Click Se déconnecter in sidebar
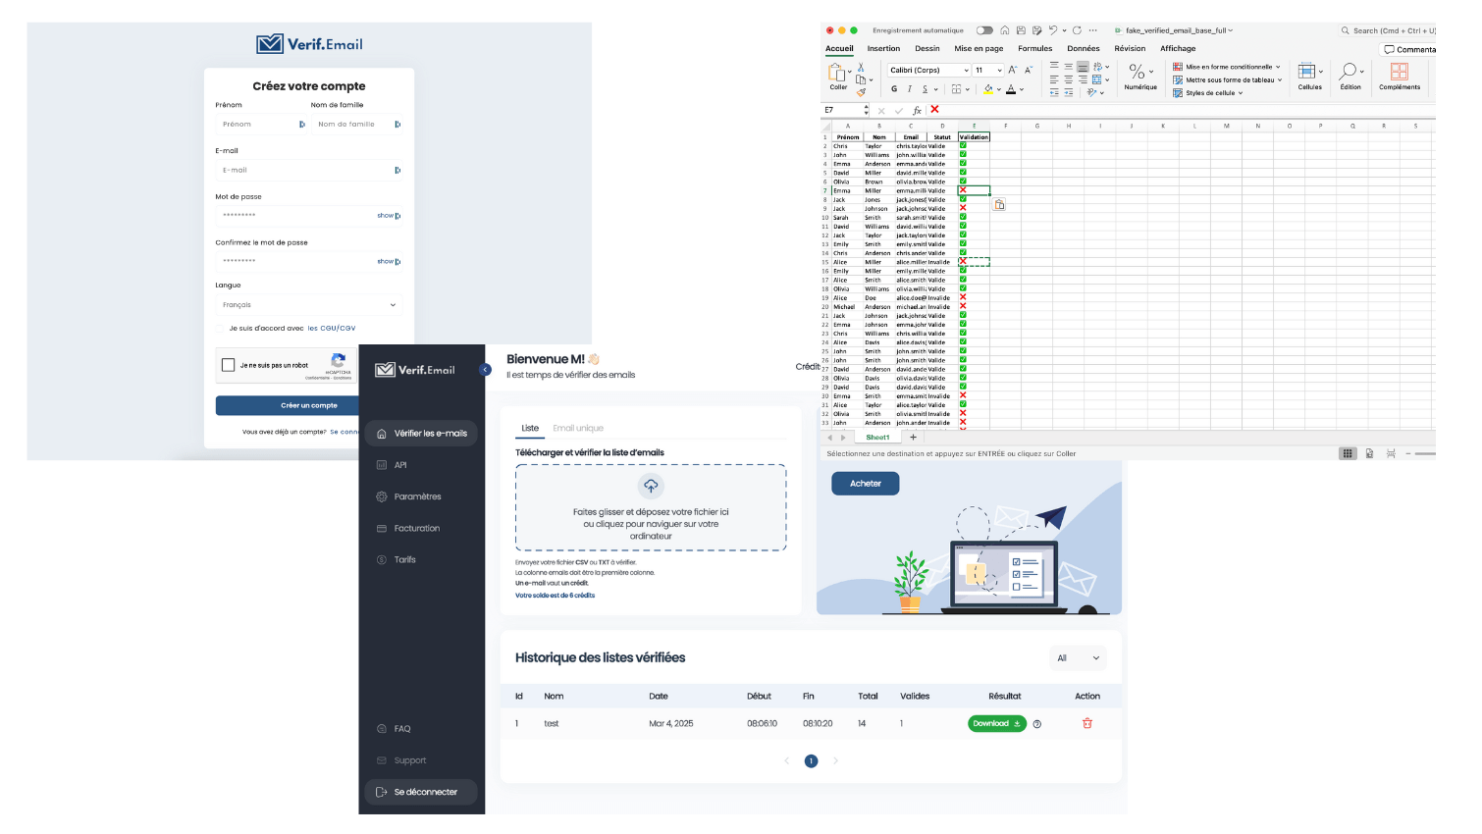This screenshot has width=1482, height=834. pyautogui.click(x=421, y=792)
